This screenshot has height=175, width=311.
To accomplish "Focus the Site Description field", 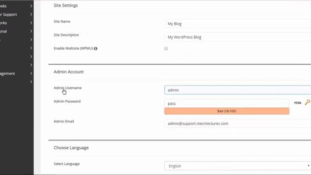I will [238, 37].
